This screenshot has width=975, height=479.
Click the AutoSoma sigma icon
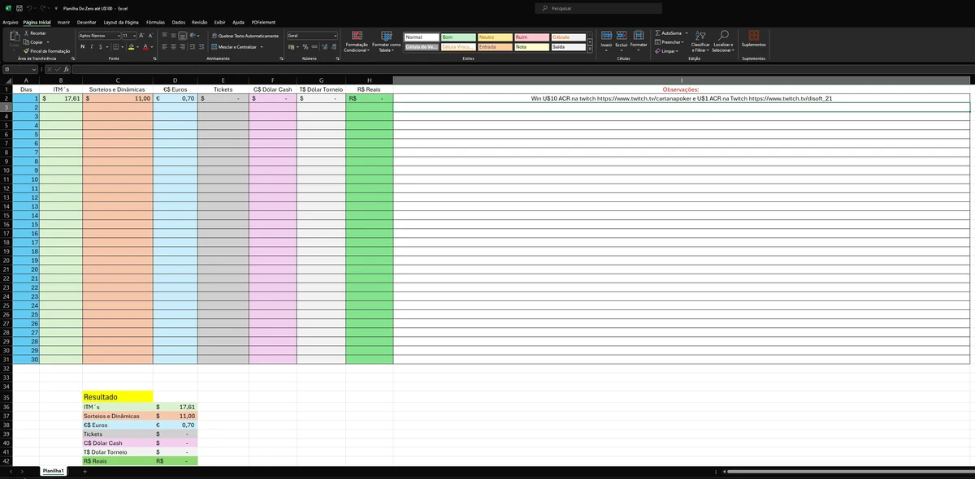pyautogui.click(x=658, y=33)
